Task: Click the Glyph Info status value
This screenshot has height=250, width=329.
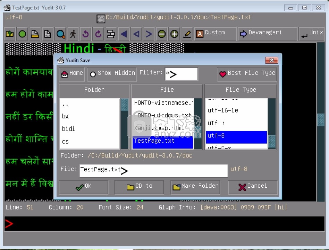Action: point(244,207)
